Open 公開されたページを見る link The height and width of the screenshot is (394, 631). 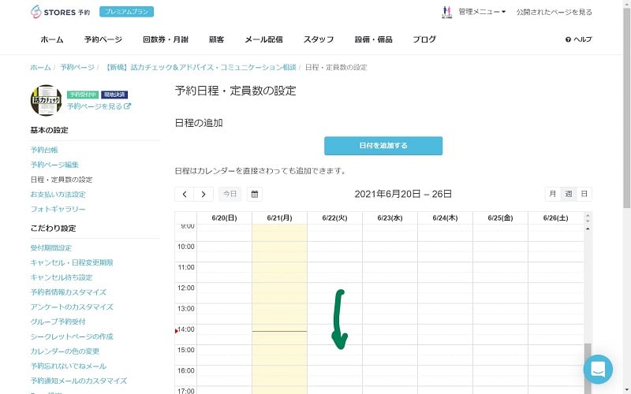(x=554, y=12)
